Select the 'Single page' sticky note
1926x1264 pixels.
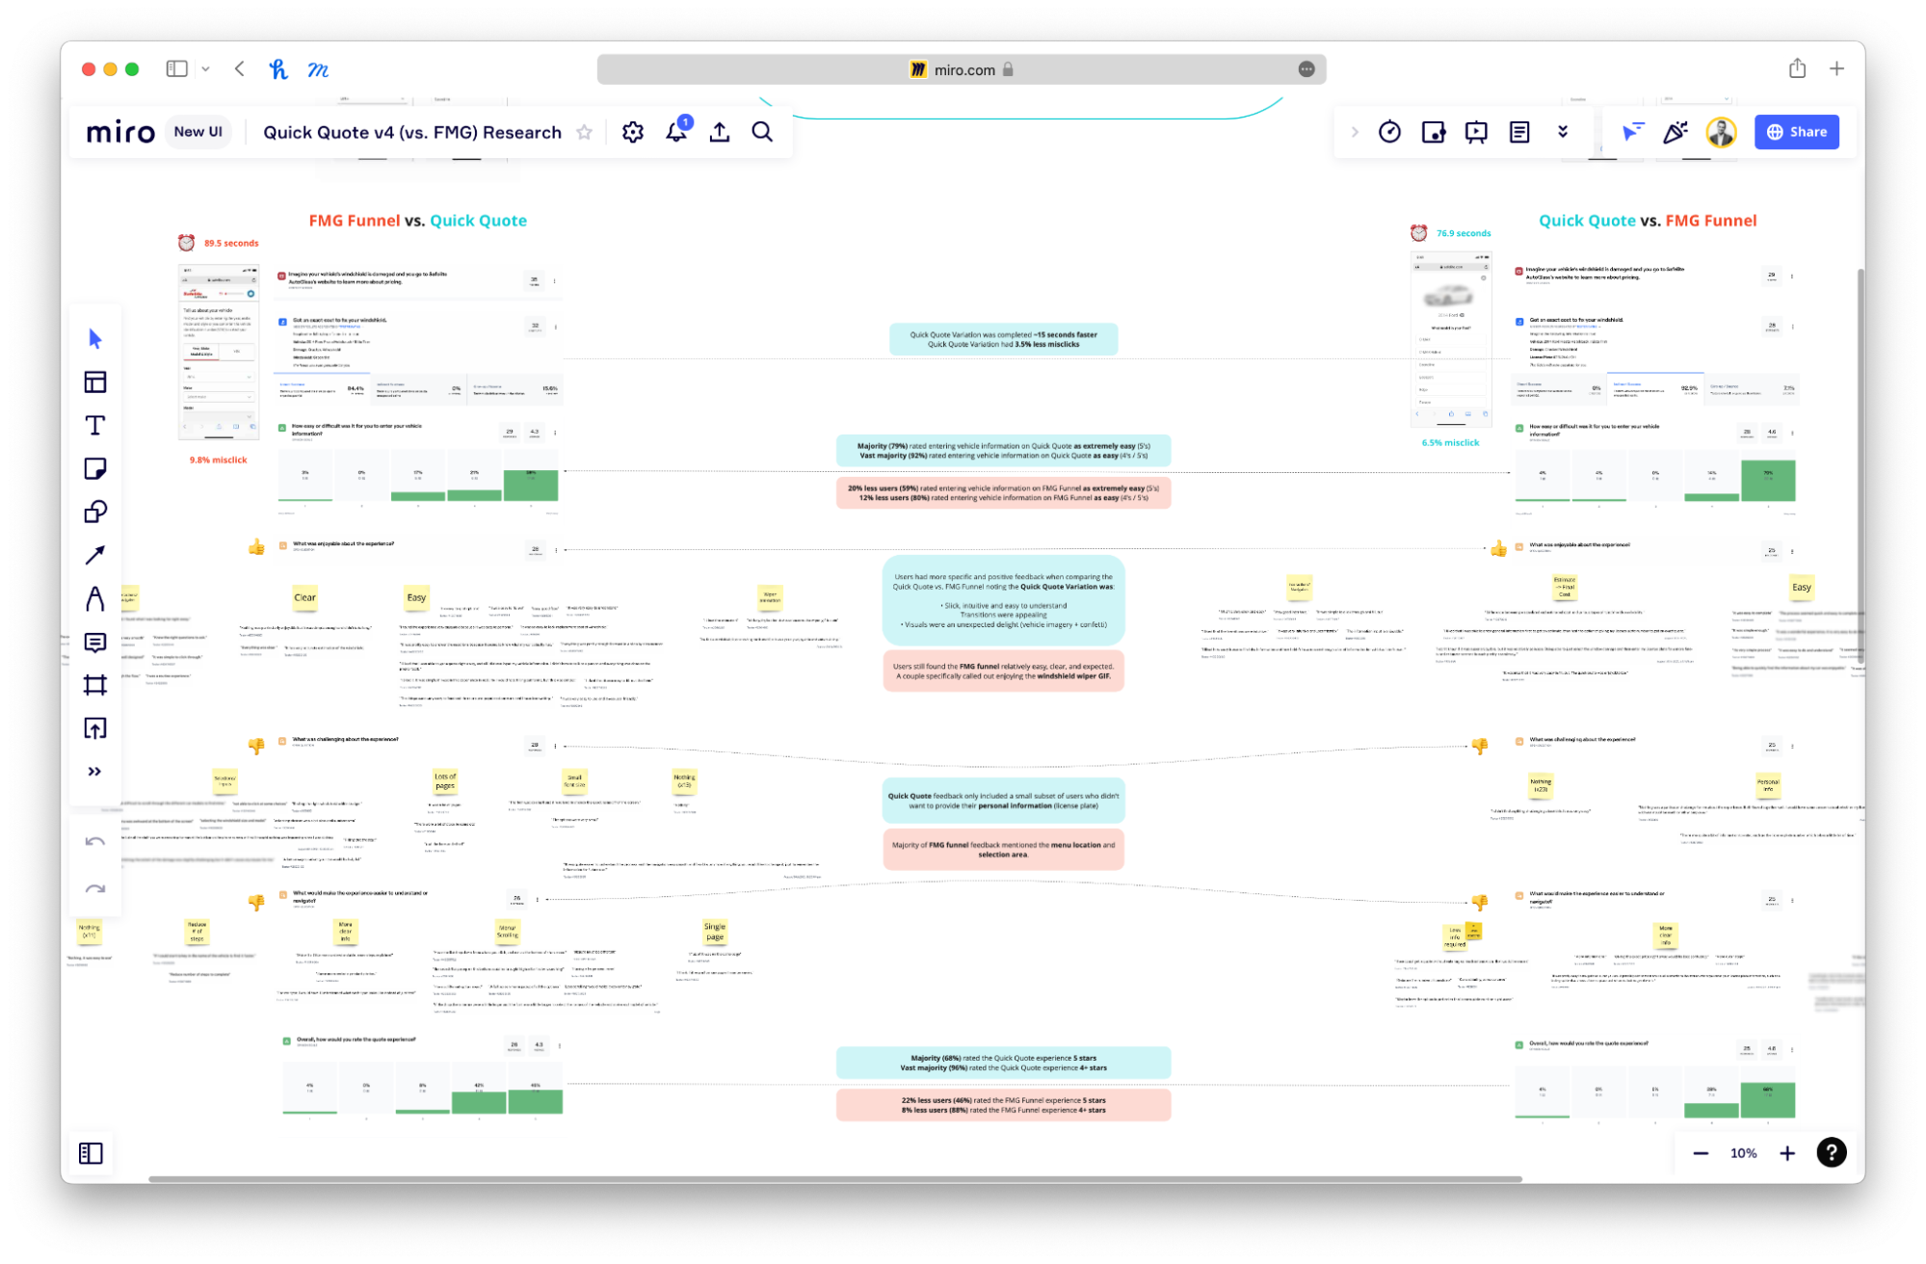coord(715,932)
